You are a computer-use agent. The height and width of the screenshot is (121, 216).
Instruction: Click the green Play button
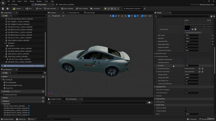[x=106, y=9]
